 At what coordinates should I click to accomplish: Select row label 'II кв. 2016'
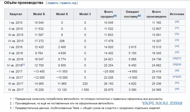tap(16, 53)
